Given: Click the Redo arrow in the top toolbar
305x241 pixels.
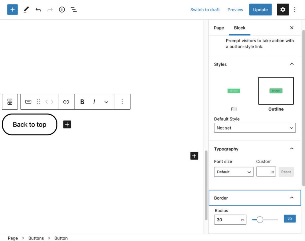Looking at the screenshot, I should click(50, 10).
